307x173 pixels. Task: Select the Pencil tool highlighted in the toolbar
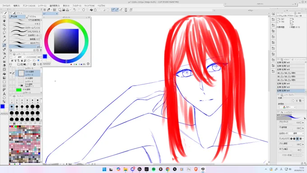pyautogui.click(x=4, y=45)
